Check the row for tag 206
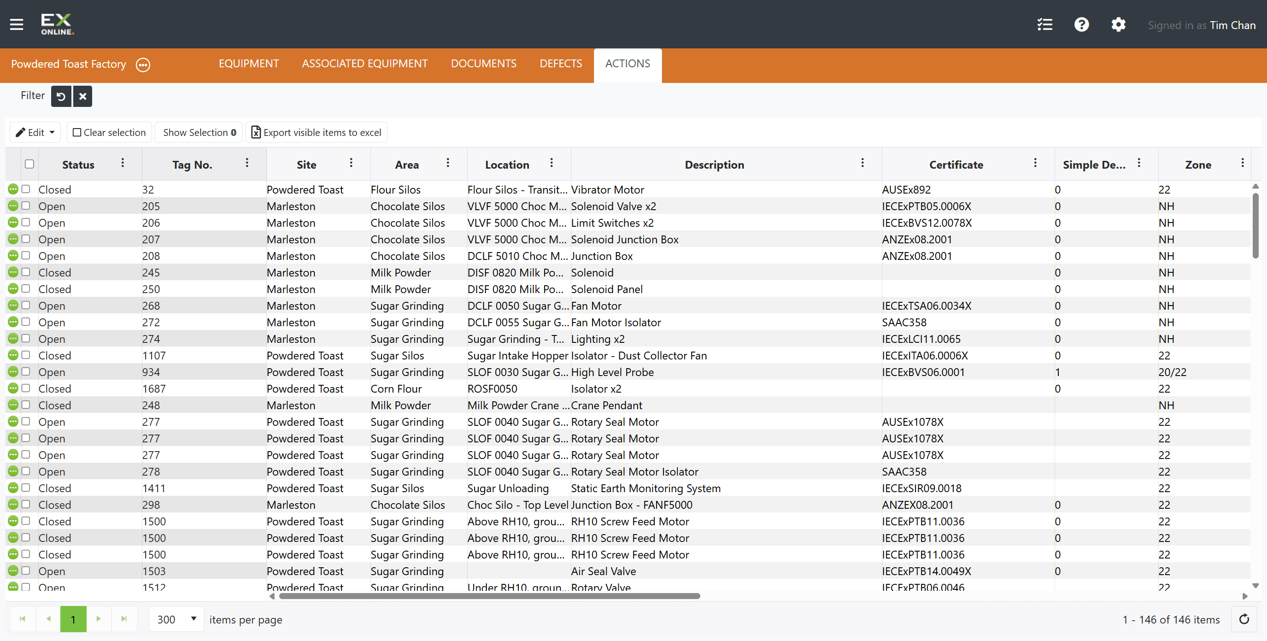Image resolution: width=1267 pixels, height=641 pixels. [26, 222]
